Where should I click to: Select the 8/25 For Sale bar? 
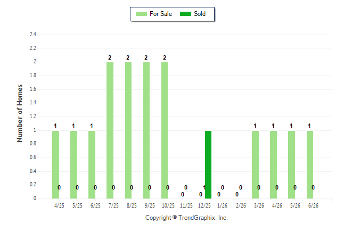pos(128,130)
